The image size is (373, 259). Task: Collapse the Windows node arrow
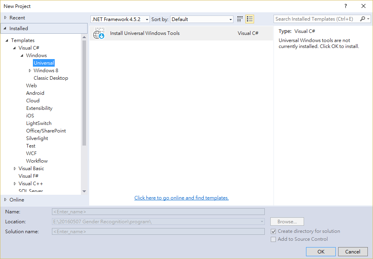click(22, 56)
